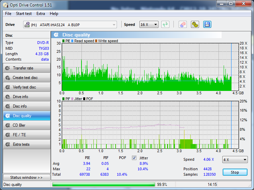Viewport: 254px width, 190px height.
Task: Click the Status window >> button
Action: (x=27, y=177)
